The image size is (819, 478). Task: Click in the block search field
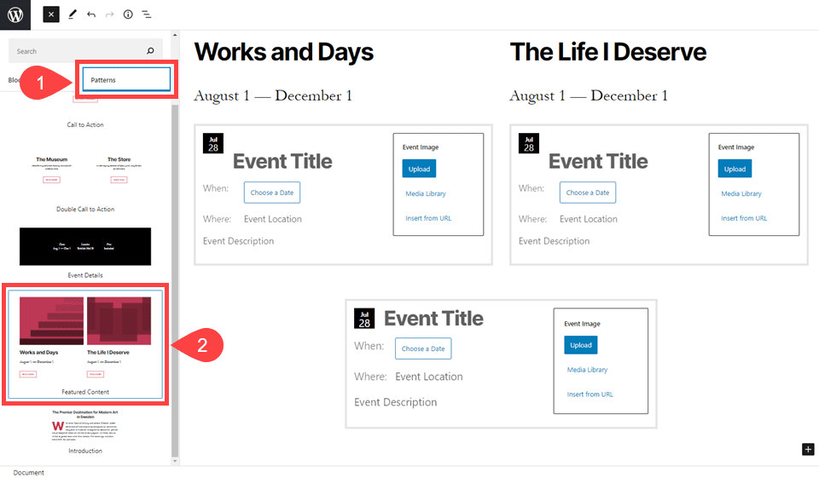point(77,51)
